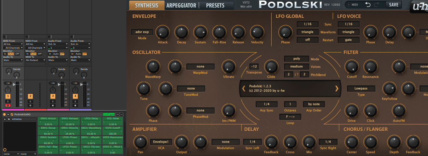Screen dimensions: 428x156
Task: Click the Loop F --> button
Action: tap(290, 117)
